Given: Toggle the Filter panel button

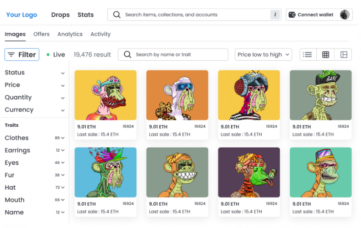Looking at the screenshot, I should point(22,55).
